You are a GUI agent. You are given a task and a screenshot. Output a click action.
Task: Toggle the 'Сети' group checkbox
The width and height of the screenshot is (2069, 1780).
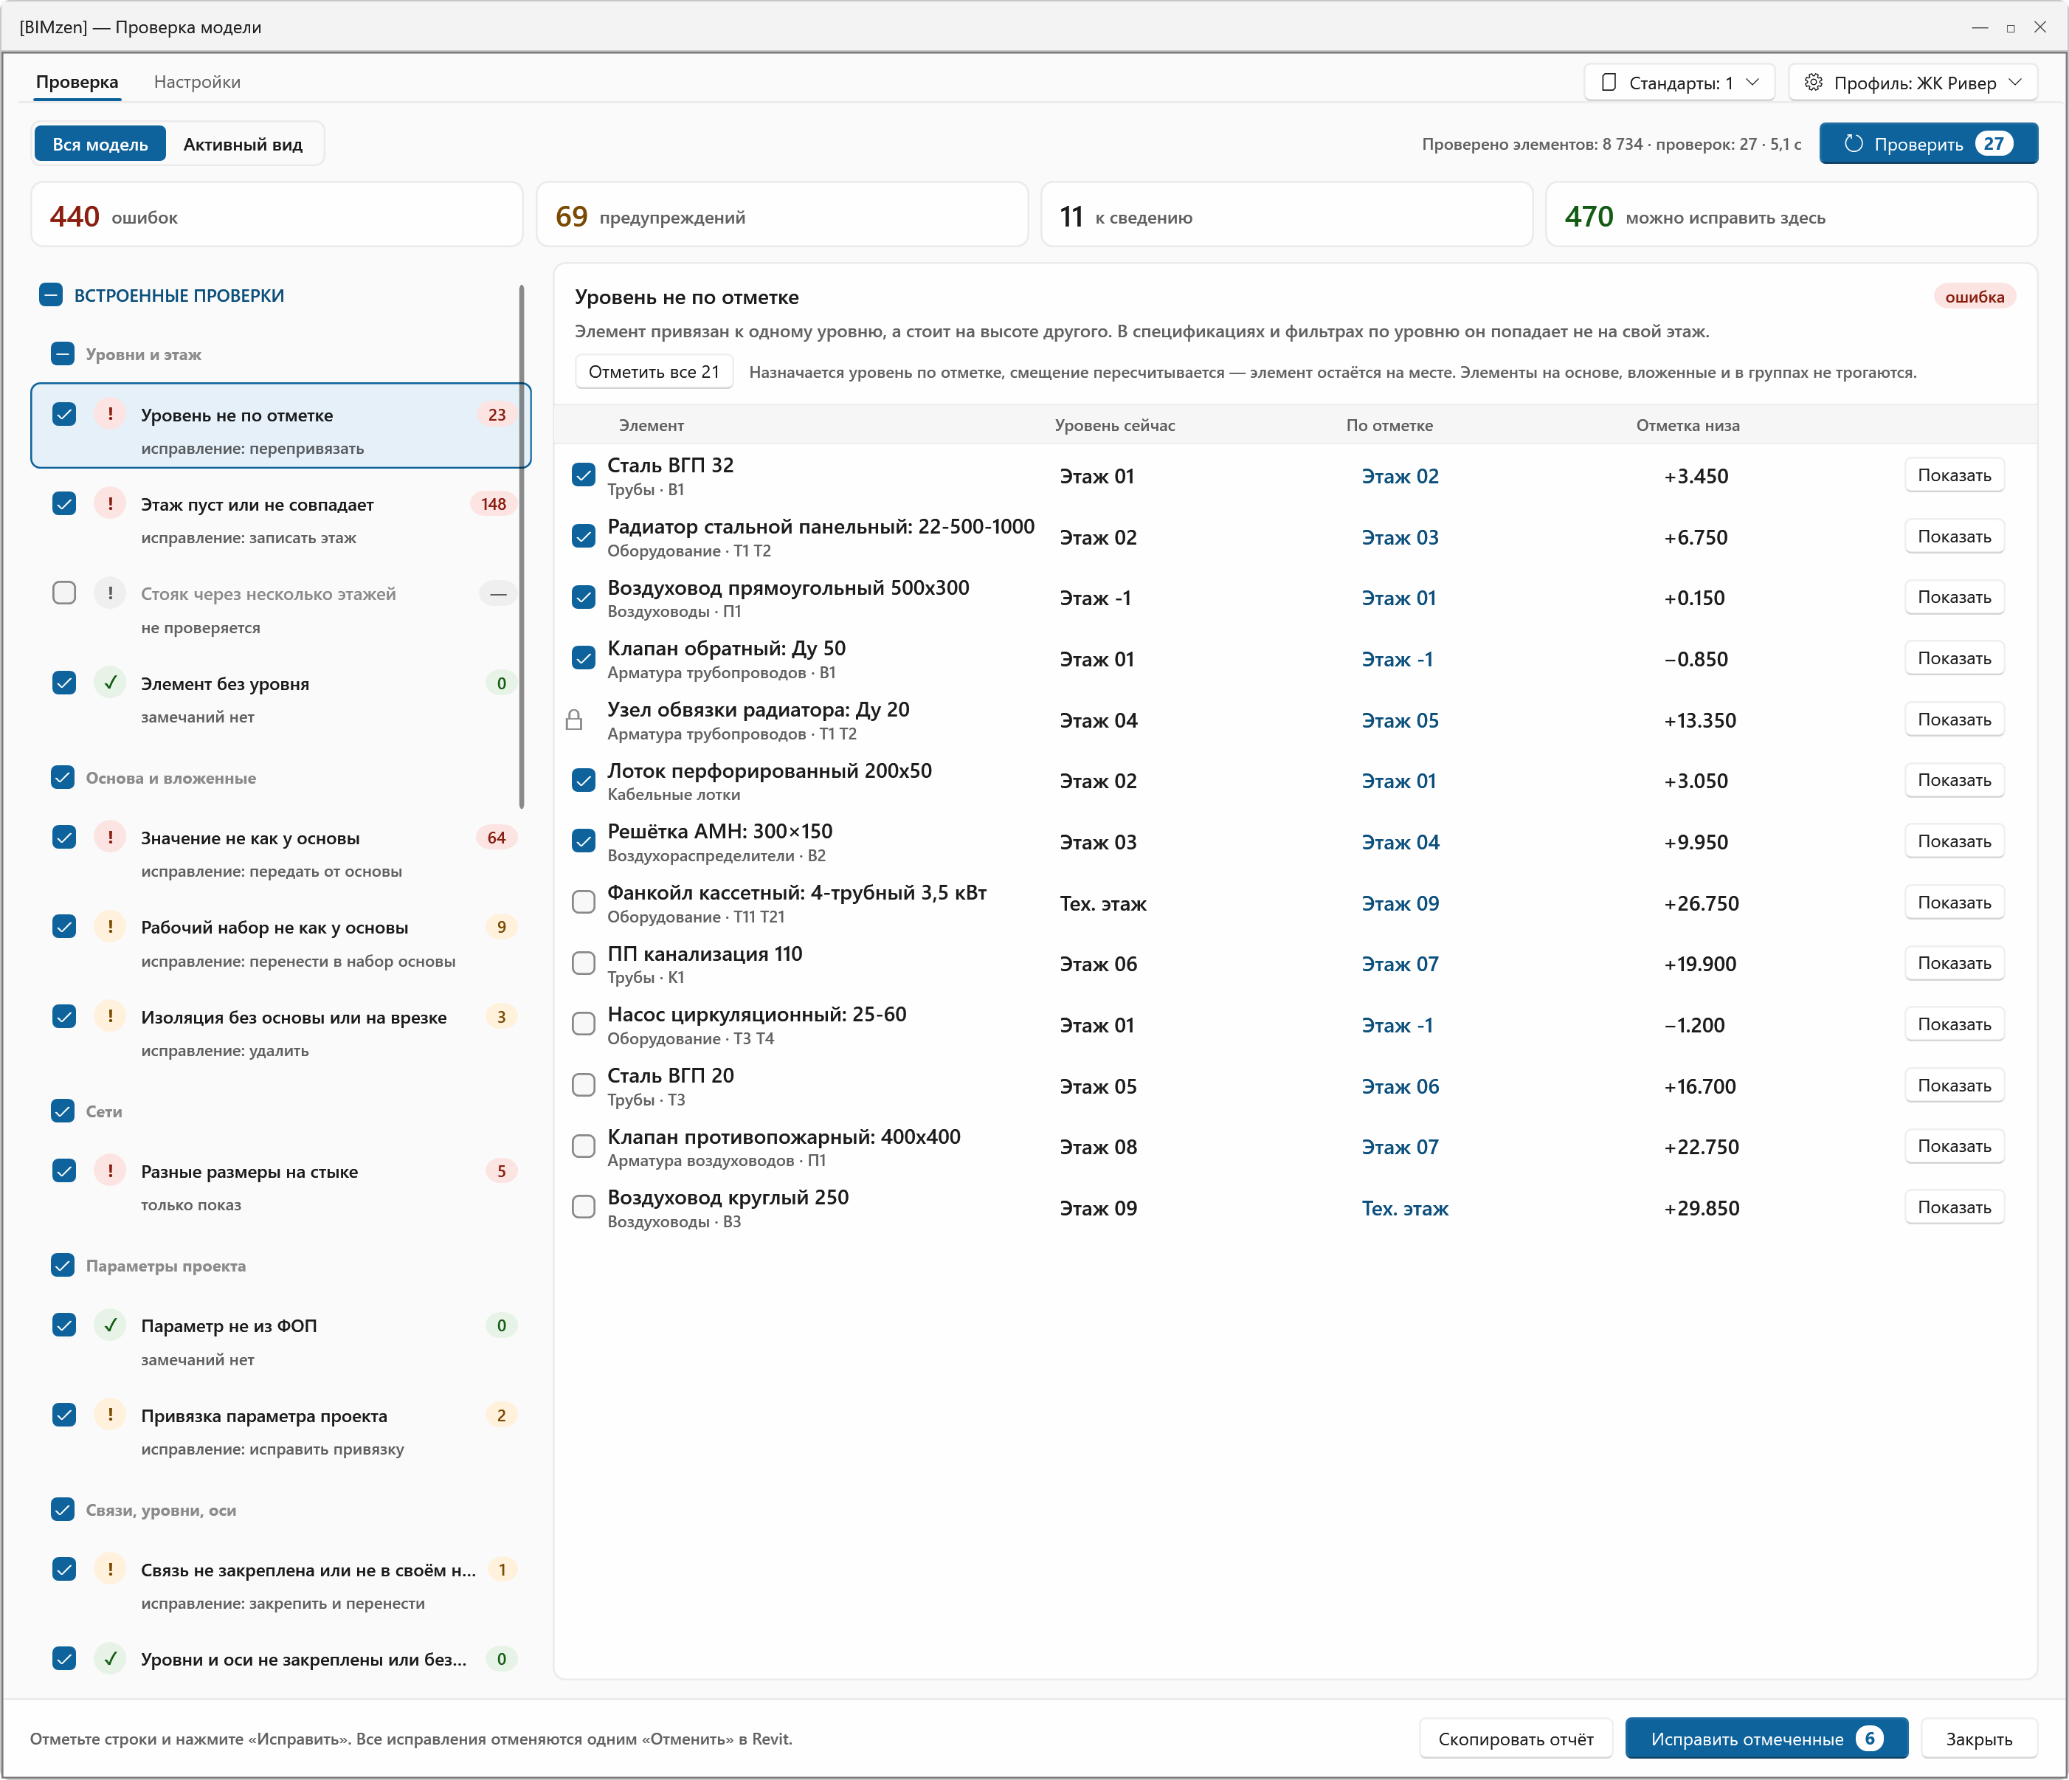63,1111
